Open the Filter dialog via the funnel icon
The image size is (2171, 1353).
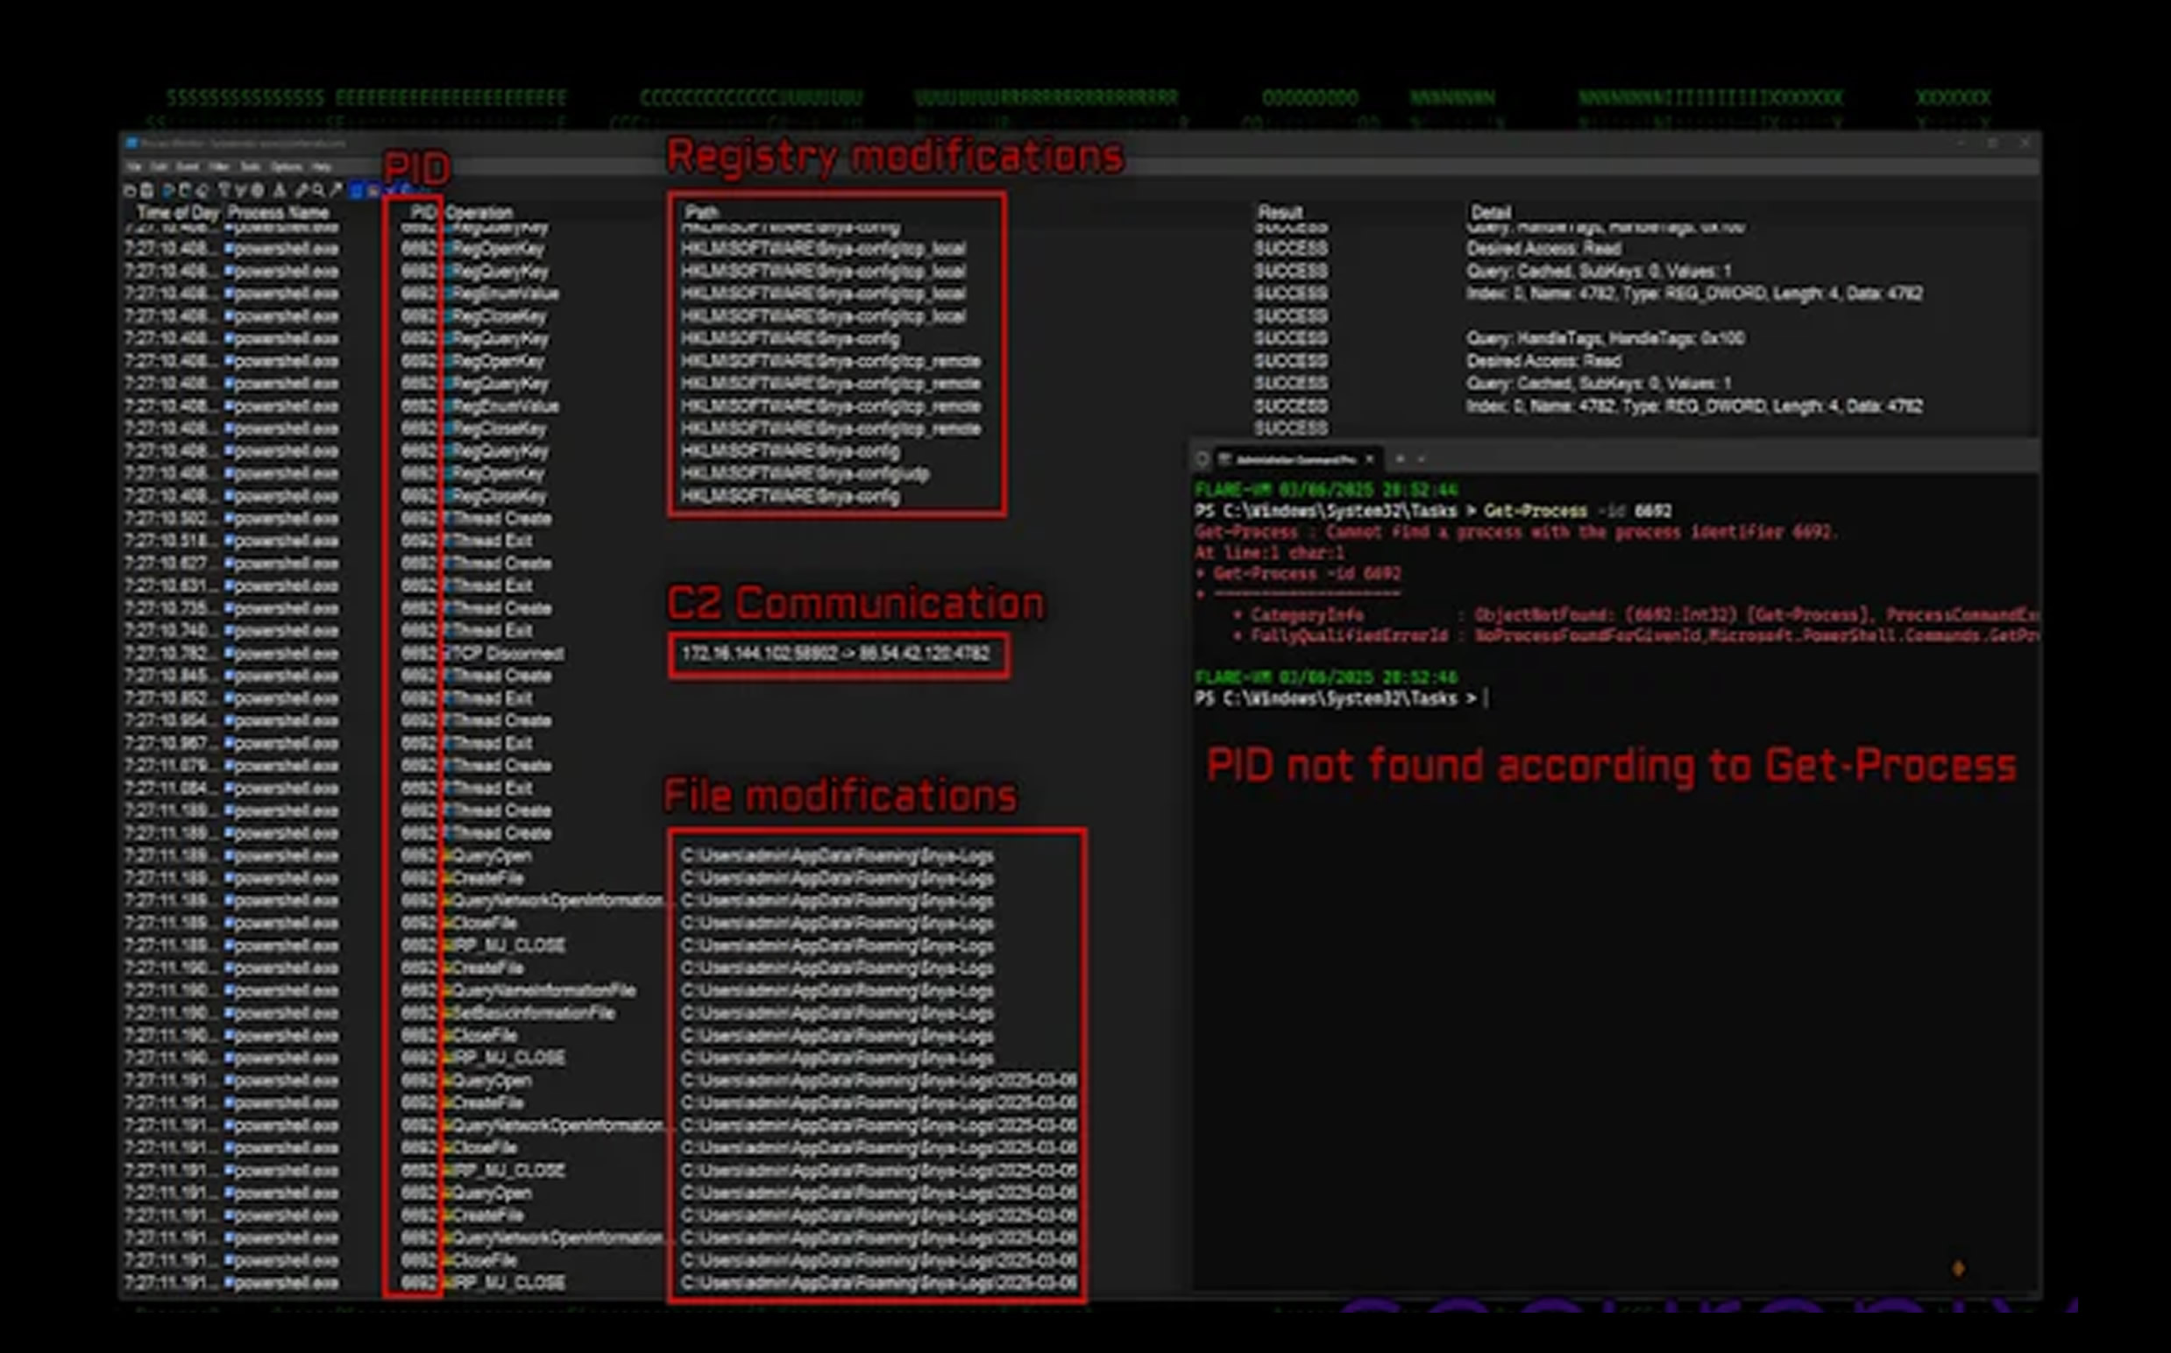click(x=224, y=189)
